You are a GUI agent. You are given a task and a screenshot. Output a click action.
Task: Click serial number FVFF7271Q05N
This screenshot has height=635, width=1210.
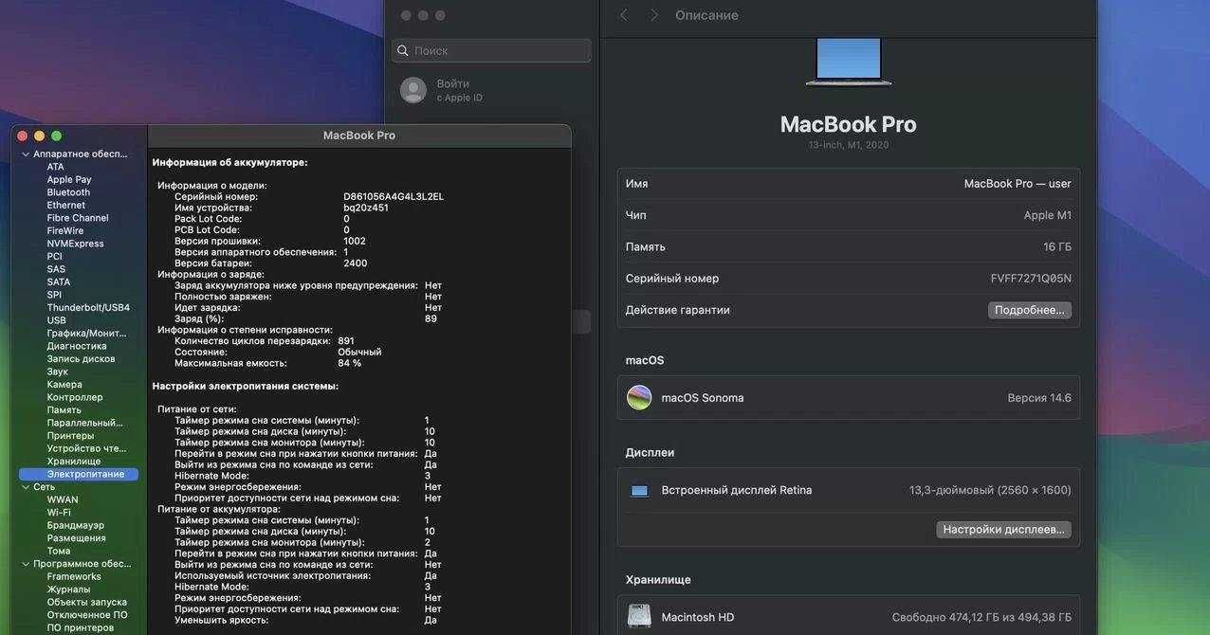pos(1031,279)
